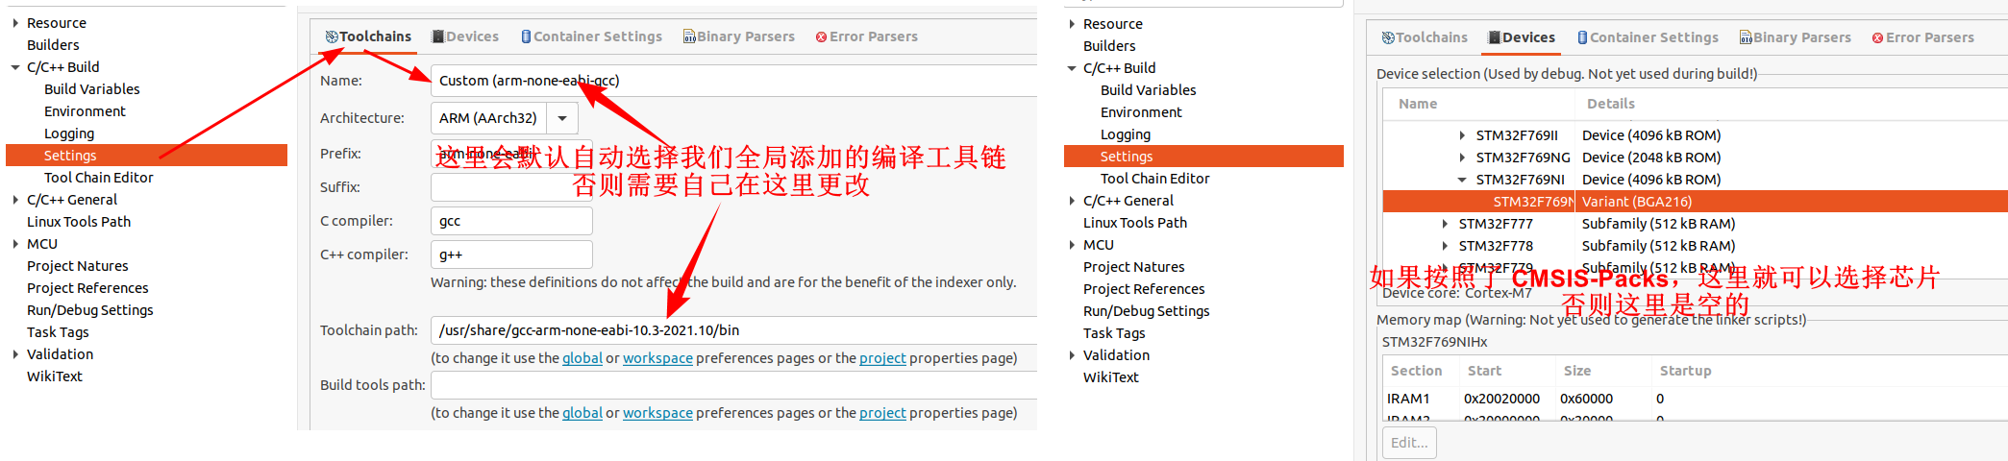Open project link under Build tools path

pos(882,413)
